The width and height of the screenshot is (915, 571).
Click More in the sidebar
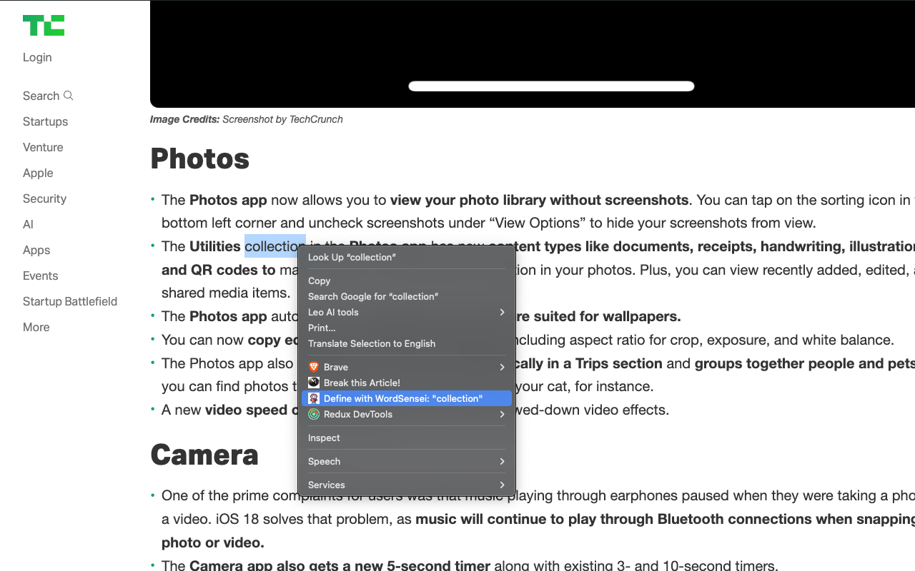pos(36,327)
